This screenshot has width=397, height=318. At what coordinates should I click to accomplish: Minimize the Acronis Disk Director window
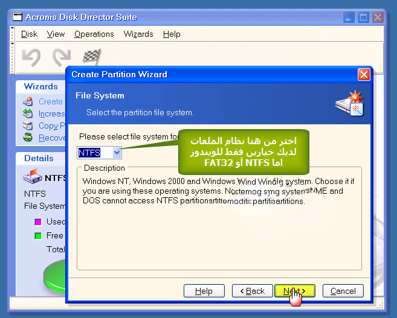[x=349, y=17]
